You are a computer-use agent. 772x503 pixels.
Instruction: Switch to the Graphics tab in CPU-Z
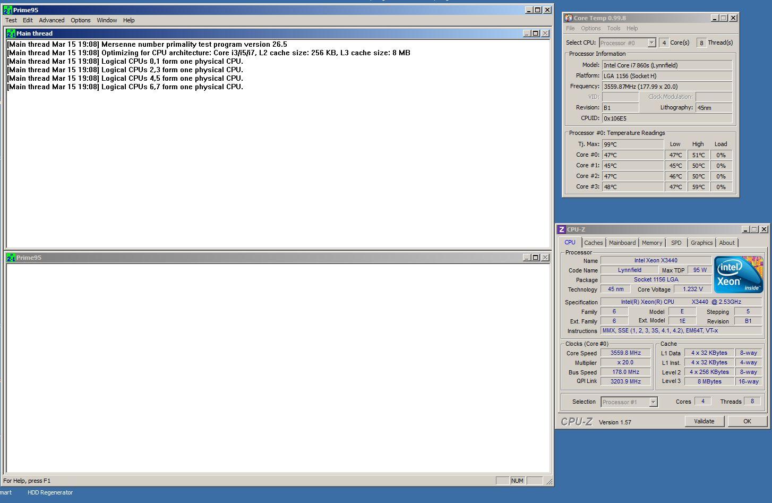click(x=701, y=243)
